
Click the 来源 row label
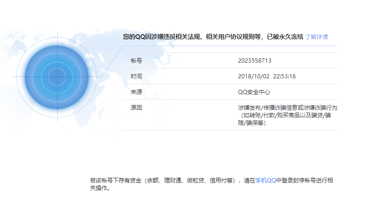[136, 92]
